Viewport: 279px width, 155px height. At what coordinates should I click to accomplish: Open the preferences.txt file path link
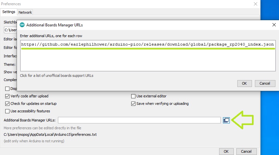(50, 134)
